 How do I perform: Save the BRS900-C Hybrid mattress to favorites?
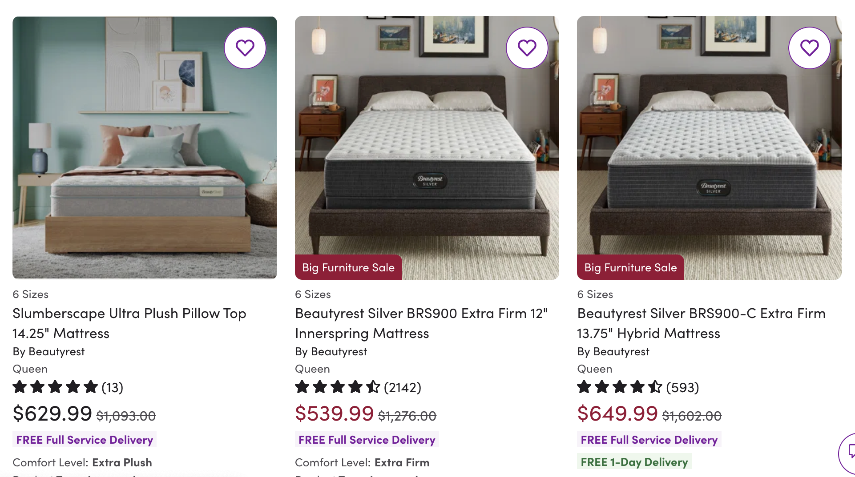tap(810, 48)
